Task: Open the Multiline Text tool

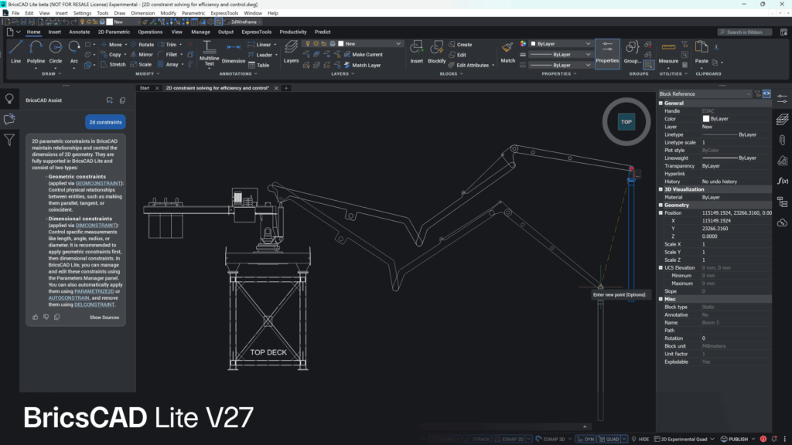Action: 209,53
